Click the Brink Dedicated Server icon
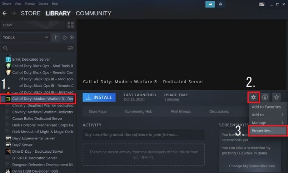The width and height of the screenshot is (288, 173). (x=8, y=59)
